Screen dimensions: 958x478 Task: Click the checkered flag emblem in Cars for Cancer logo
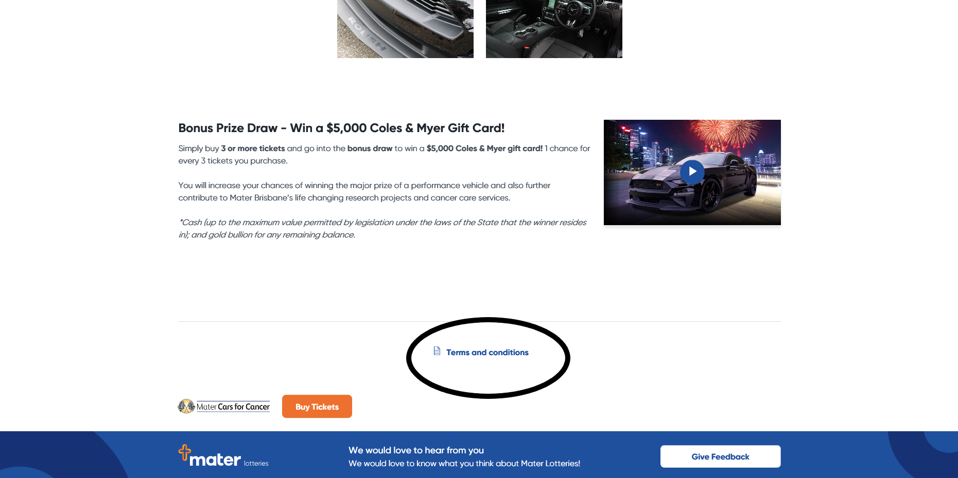(x=186, y=407)
